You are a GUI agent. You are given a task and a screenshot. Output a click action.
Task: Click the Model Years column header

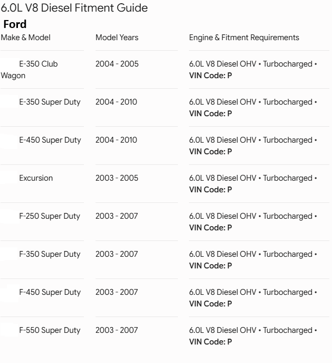click(x=117, y=38)
